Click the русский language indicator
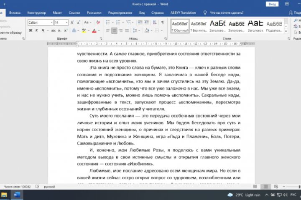The height and width of the screenshot is (200, 301). (49, 186)
